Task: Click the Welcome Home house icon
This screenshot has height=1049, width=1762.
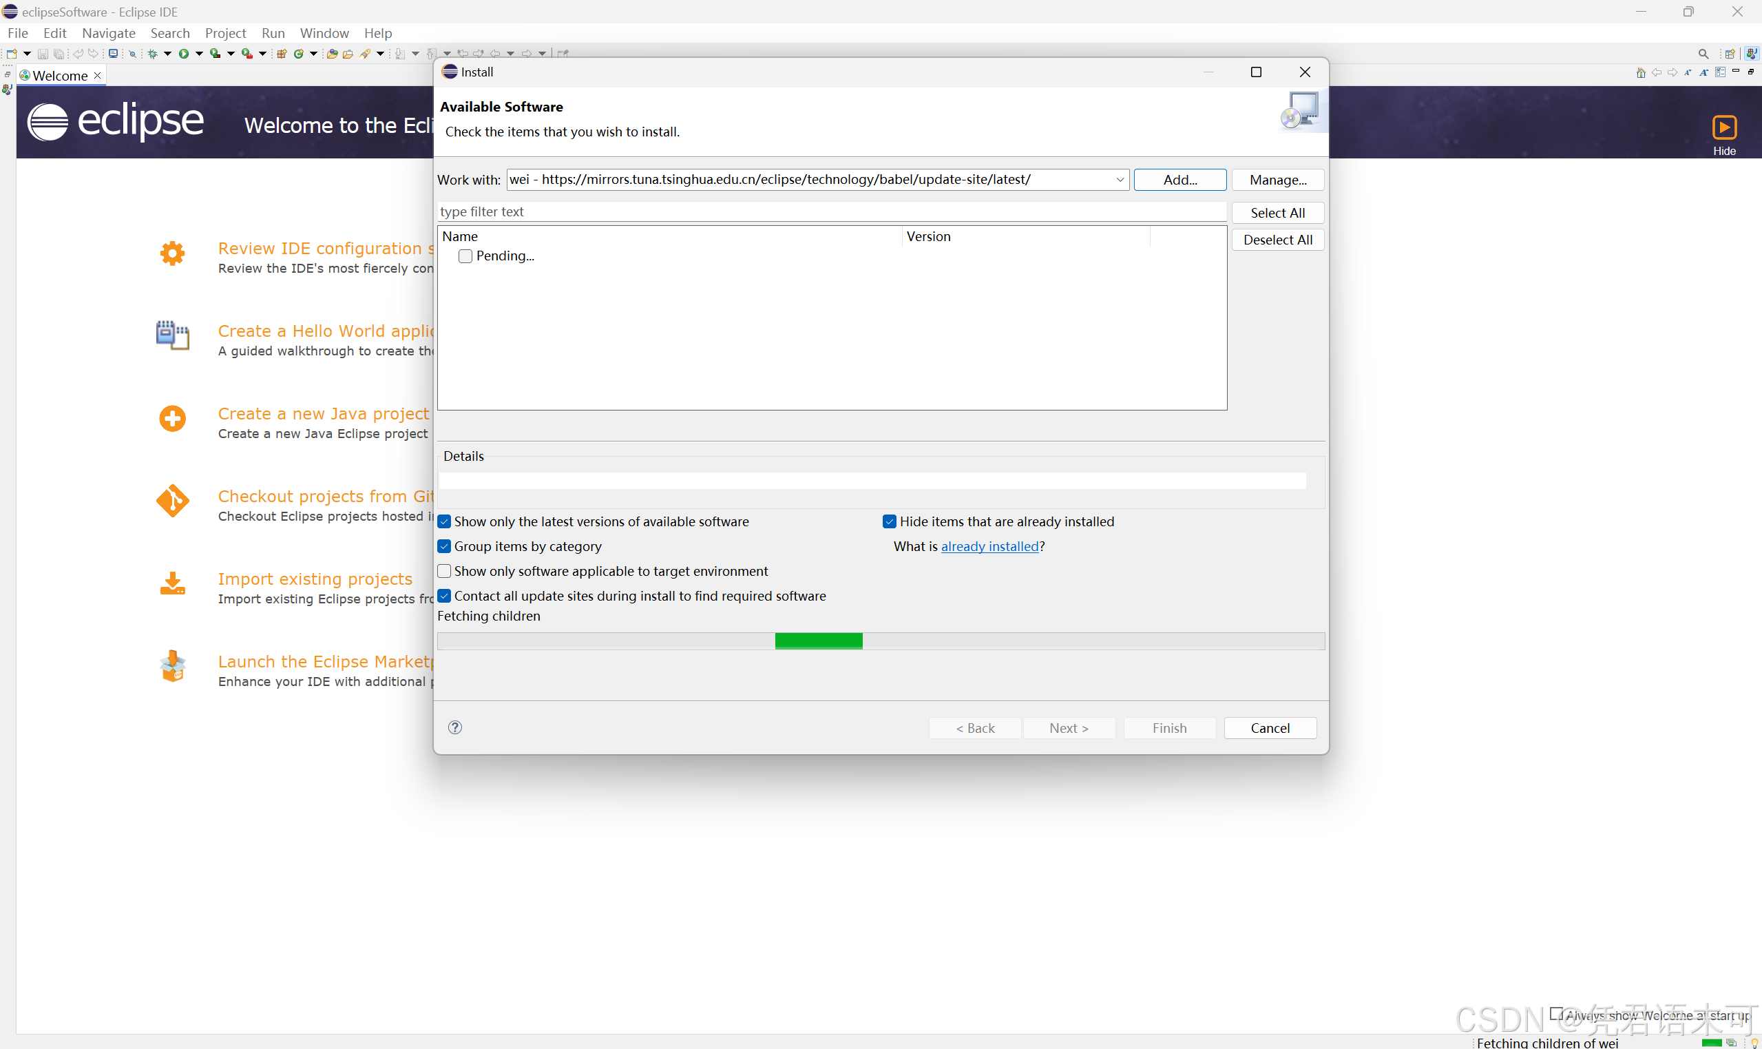Action: click(1642, 73)
